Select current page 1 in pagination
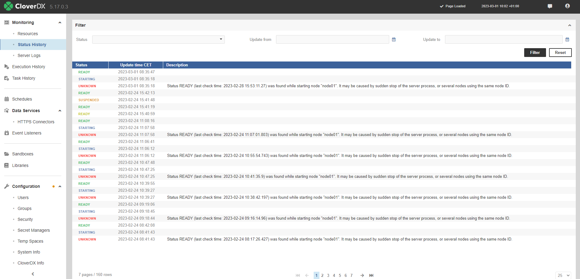Viewport: 580px width, 279px height. point(316,275)
